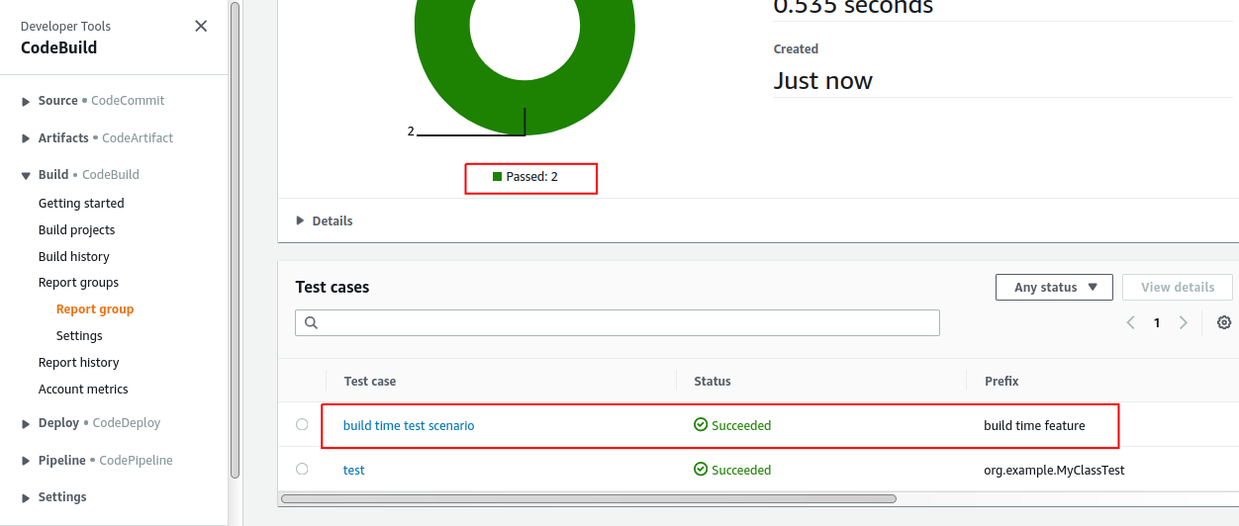This screenshot has width=1239, height=526.
Task: Click the search magnifier icon in test cases
Action: pos(311,322)
